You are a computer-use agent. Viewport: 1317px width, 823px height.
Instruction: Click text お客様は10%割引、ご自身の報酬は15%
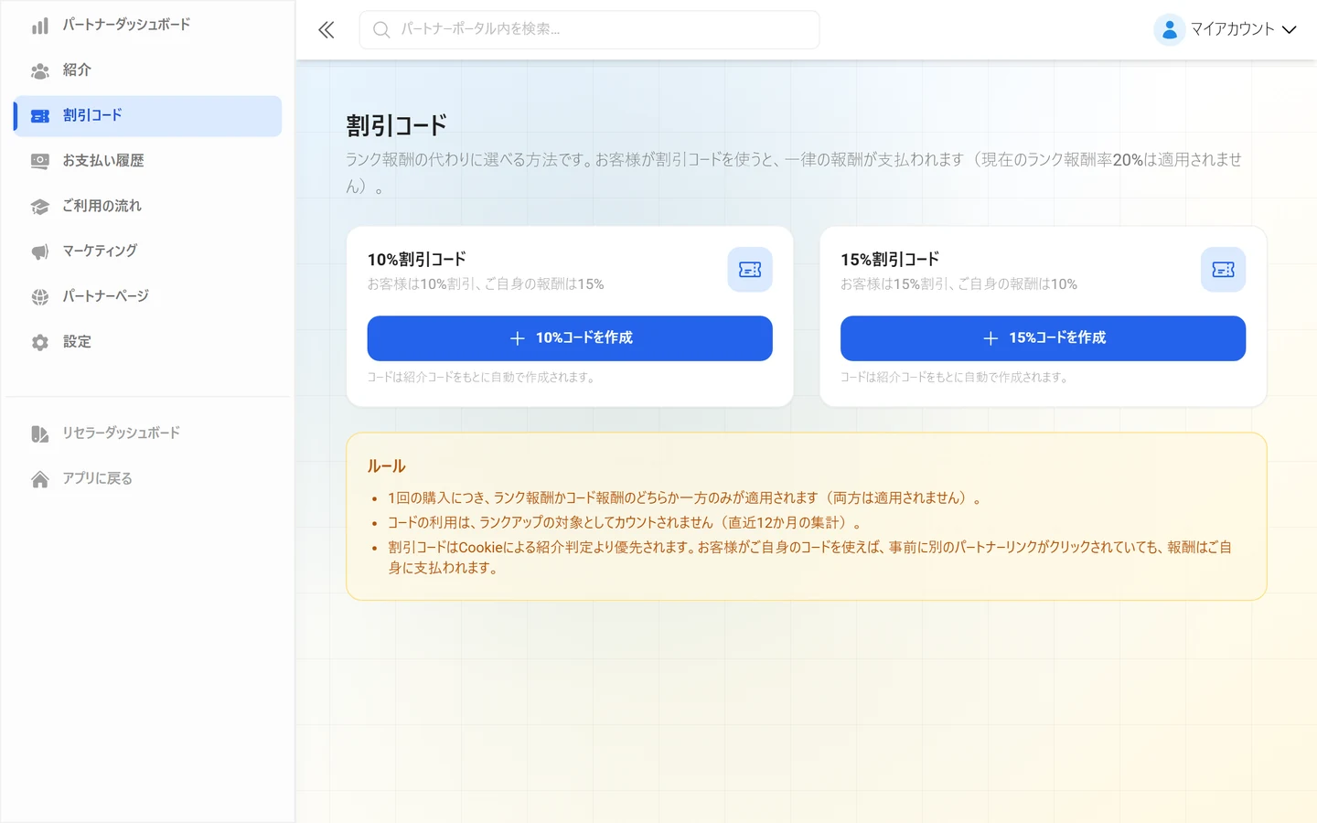point(486,284)
